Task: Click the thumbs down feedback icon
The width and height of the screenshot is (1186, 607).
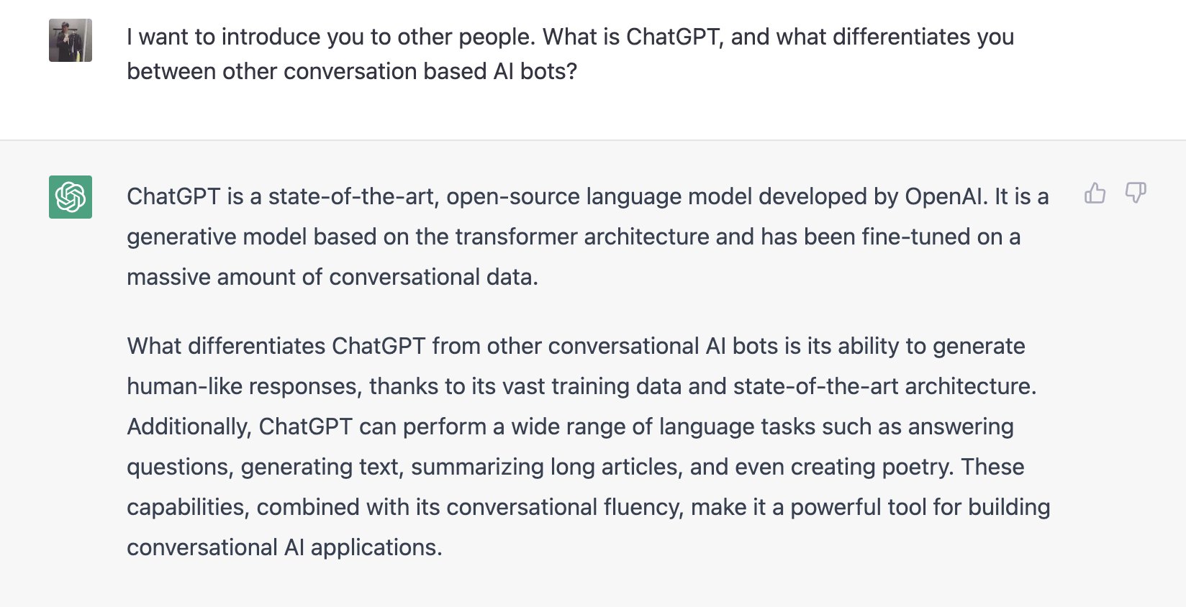Action: click(x=1136, y=193)
